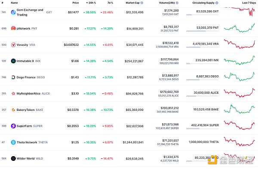Screen dimensions: 258x169
Task: Click the $170,602,769 volume value
Action: pos(169,92)
